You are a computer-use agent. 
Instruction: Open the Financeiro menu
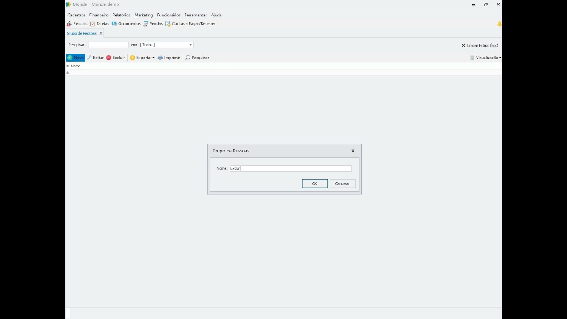click(x=99, y=15)
